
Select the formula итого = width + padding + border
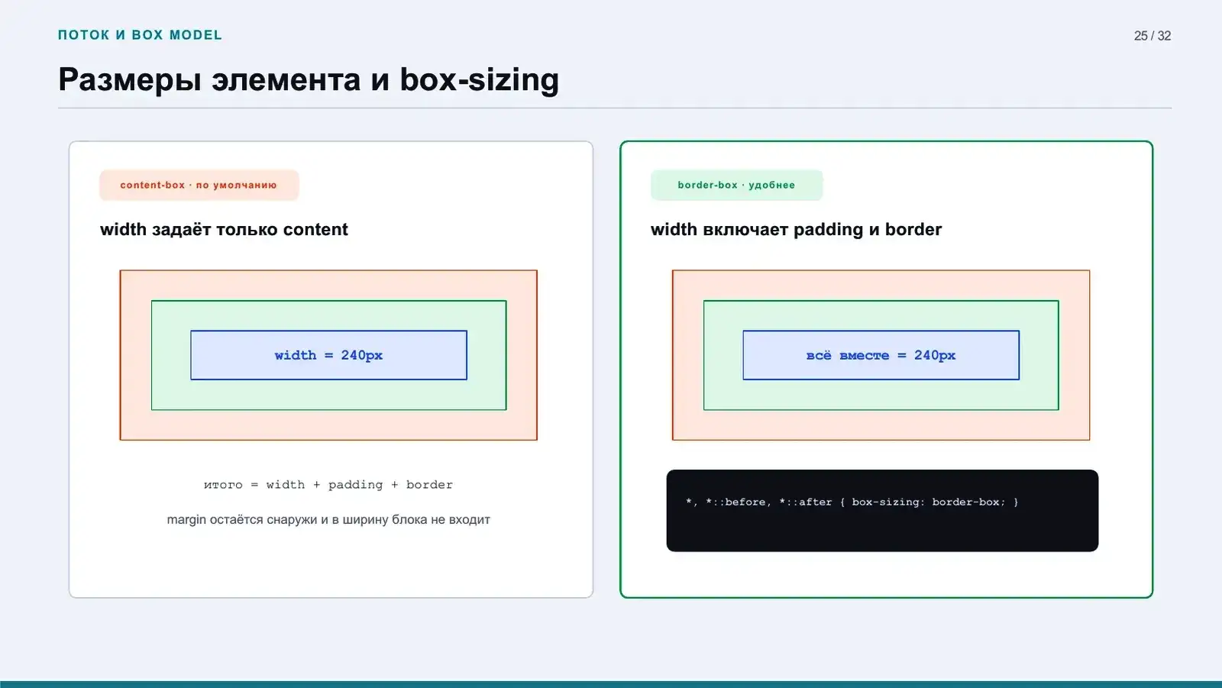[x=328, y=485]
